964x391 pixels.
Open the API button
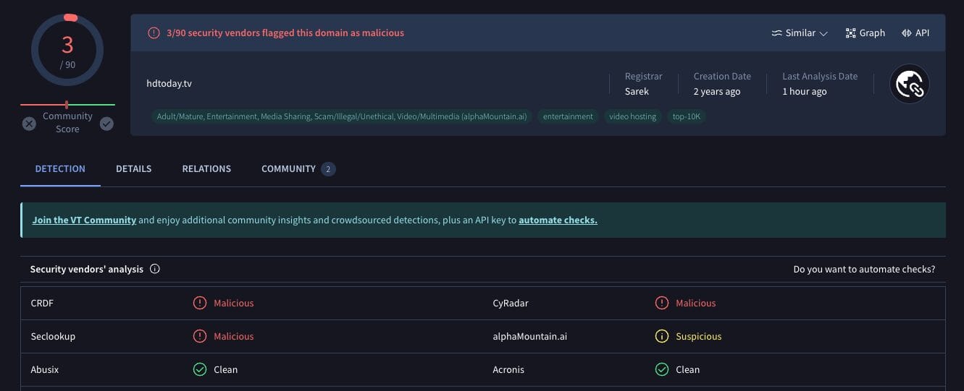tap(915, 33)
